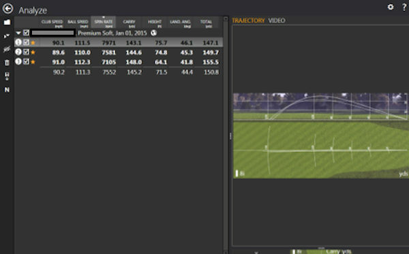The height and width of the screenshot is (254, 409).
Task: Click the shot number 1 circle badge
Action: pyautogui.click(x=18, y=42)
